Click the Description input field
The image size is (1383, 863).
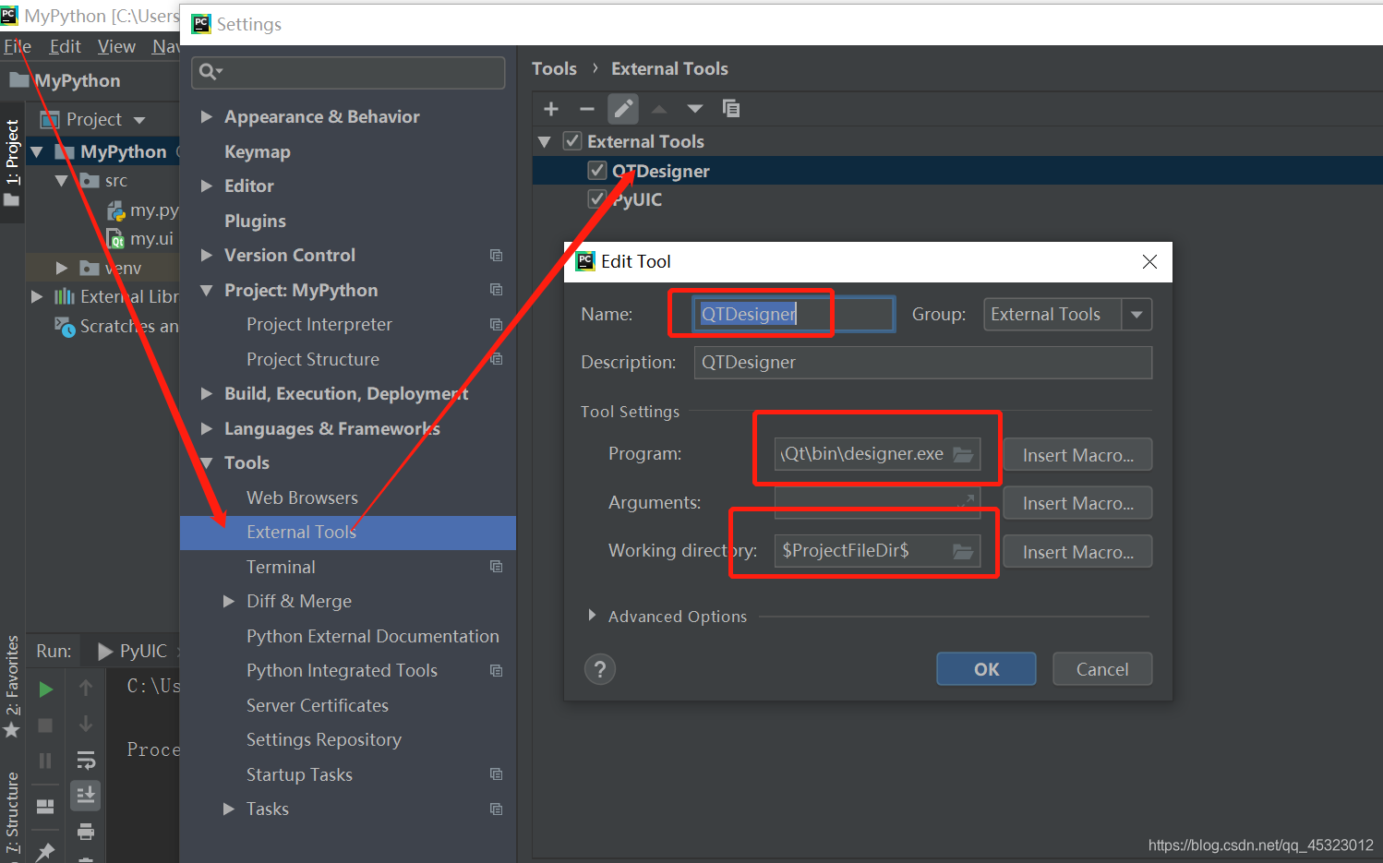(923, 362)
